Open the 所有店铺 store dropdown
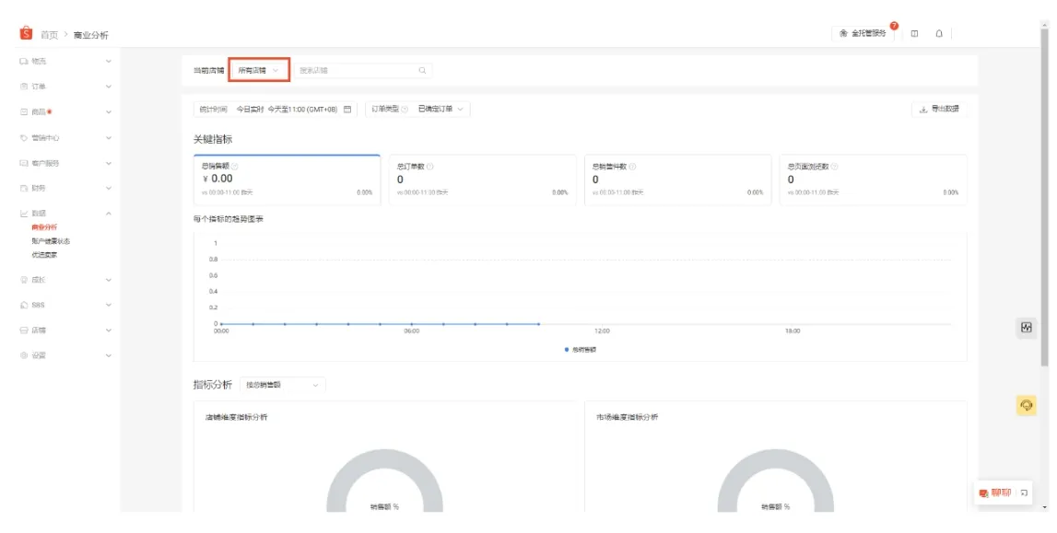Screen dimensions: 1057x533 257,69
